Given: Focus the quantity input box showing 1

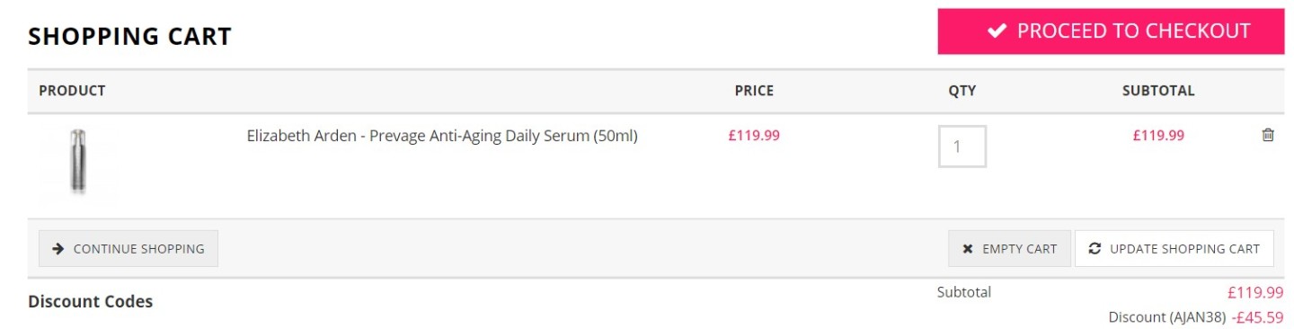Looking at the screenshot, I should click(962, 146).
